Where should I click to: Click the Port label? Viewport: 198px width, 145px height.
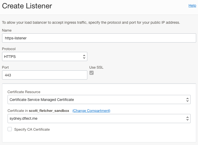tap(6, 67)
